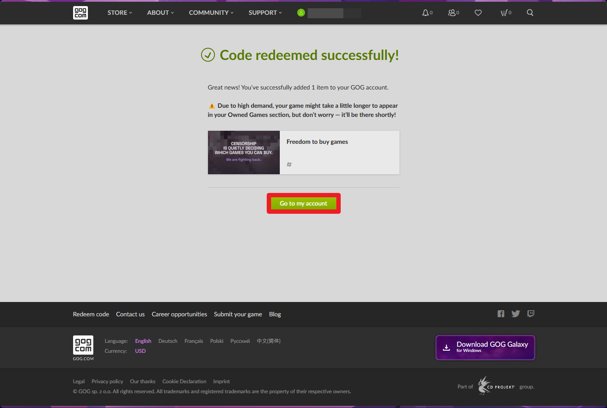Open the green user avatar menu
607x408 pixels.
(301, 13)
